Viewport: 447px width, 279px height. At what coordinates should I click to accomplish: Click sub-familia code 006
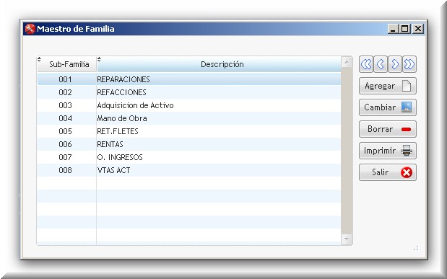[65, 144]
